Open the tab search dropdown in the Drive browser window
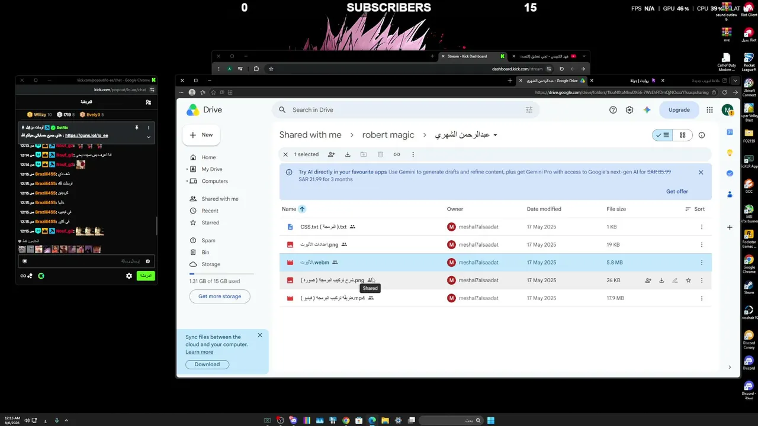The height and width of the screenshot is (426, 758). 736,80
